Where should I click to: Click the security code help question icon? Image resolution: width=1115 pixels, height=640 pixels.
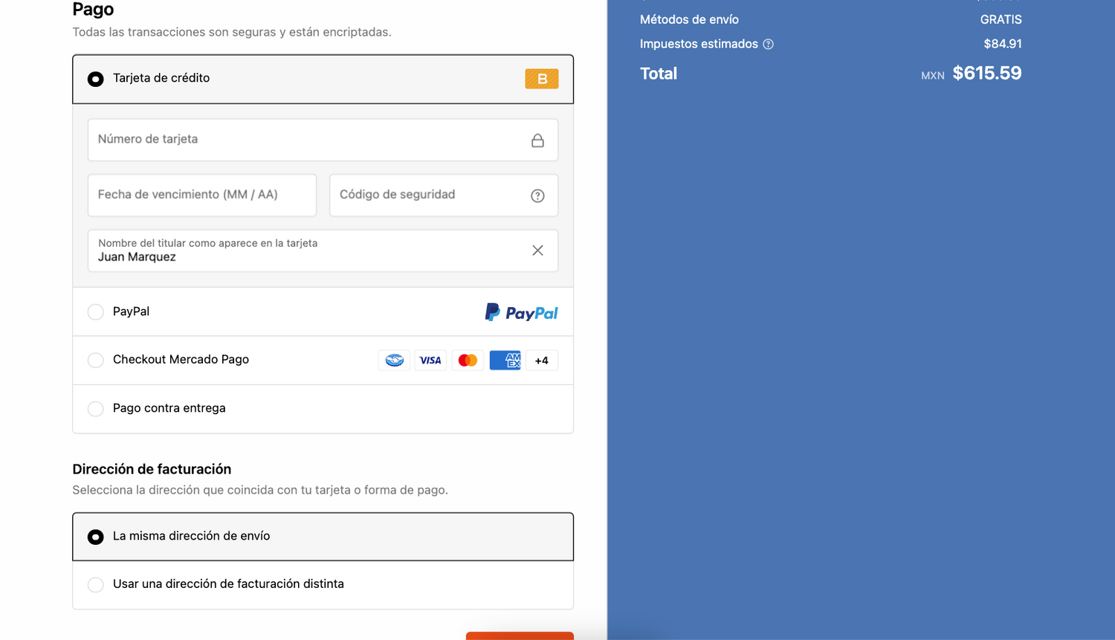click(537, 195)
